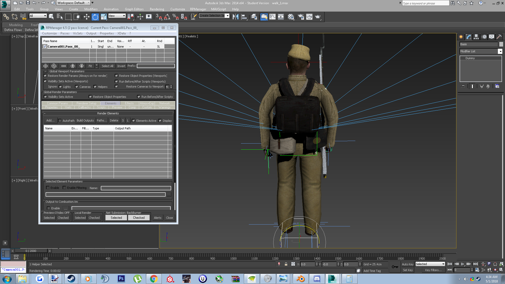Expand the Modifier List dropdown

(500, 52)
